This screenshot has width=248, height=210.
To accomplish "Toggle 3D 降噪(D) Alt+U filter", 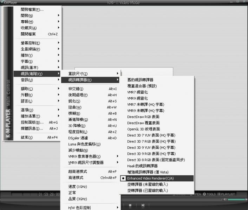I will point(90,126).
